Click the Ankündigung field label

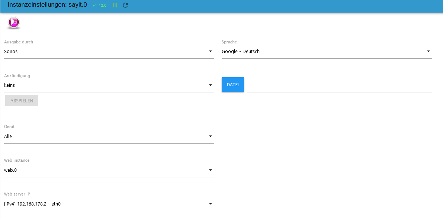pyautogui.click(x=17, y=76)
